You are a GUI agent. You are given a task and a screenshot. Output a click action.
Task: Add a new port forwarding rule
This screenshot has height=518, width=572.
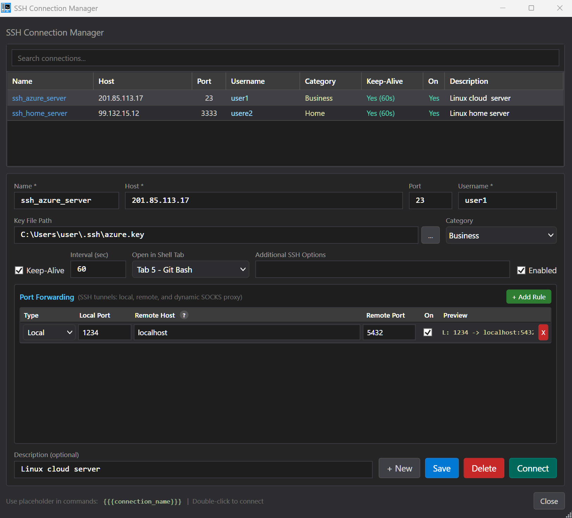coord(528,297)
